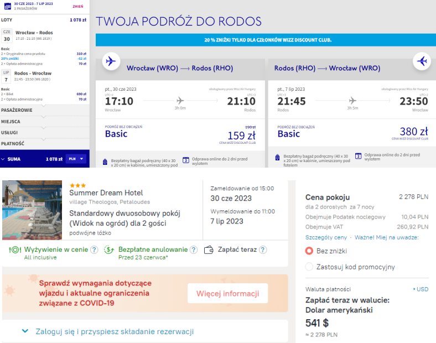
Task: Click the online check-in calendar icon in outbound card
Action: pyautogui.click(x=186, y=160)
